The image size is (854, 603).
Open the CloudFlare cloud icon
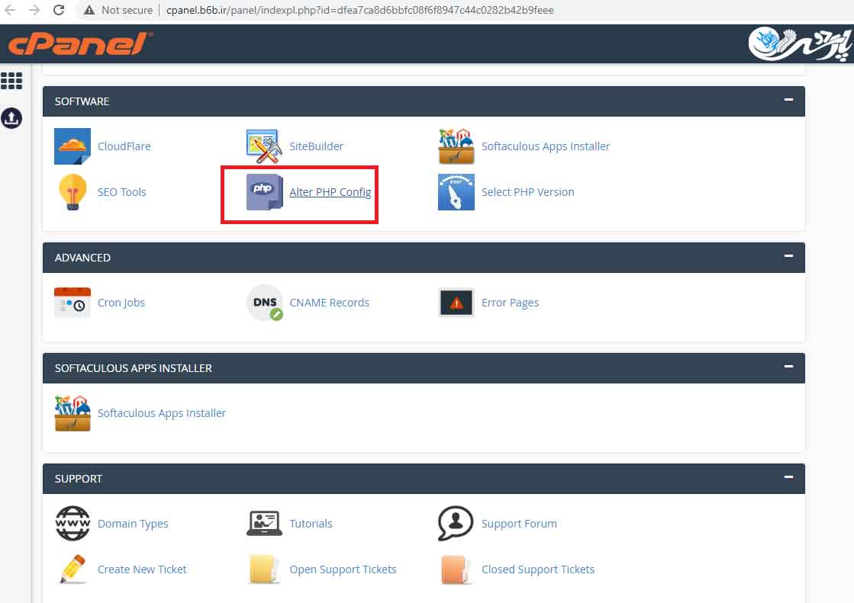(x=73, y=146)
